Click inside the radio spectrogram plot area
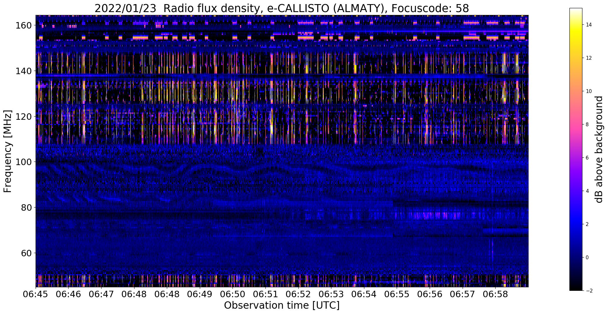This screenshot has height=314, width=608. pos(282,151)
